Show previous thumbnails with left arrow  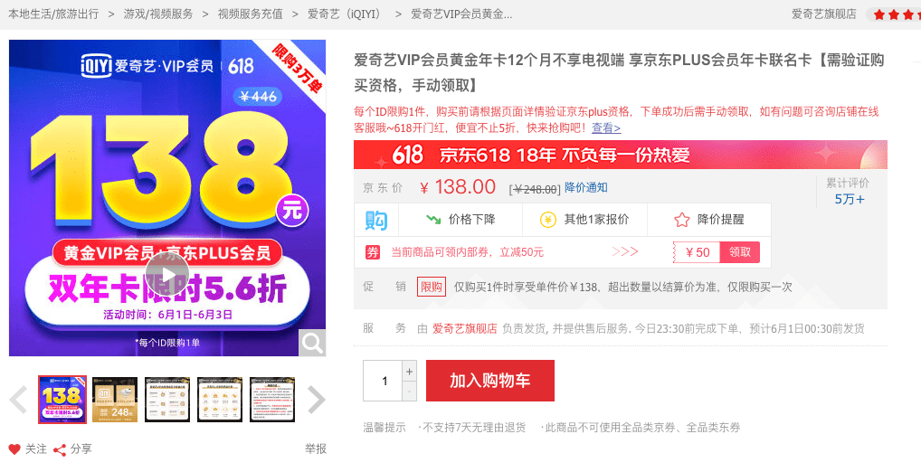[x=19, y=400]
